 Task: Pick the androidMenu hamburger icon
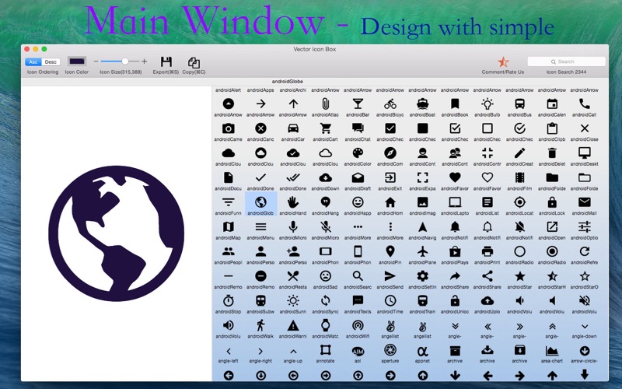pos(260,227)
